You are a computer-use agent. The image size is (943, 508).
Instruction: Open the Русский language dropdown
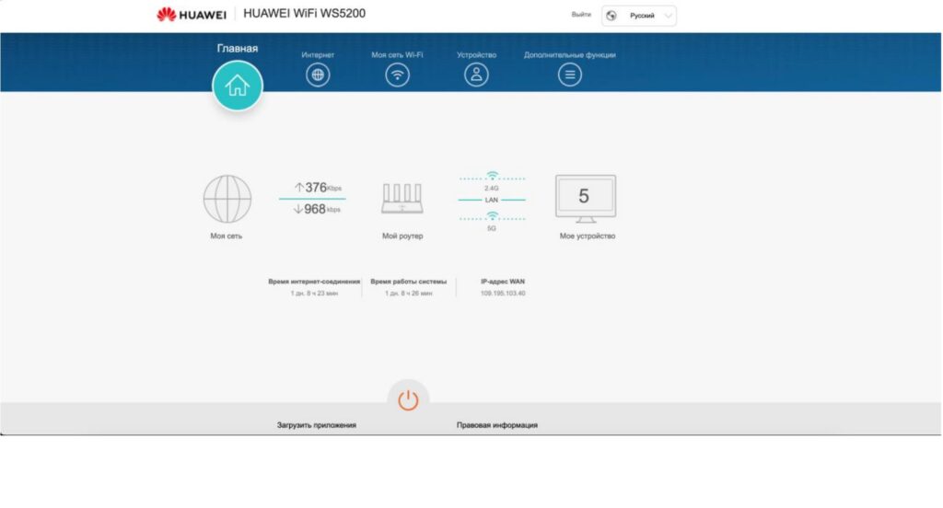(650, 16)
